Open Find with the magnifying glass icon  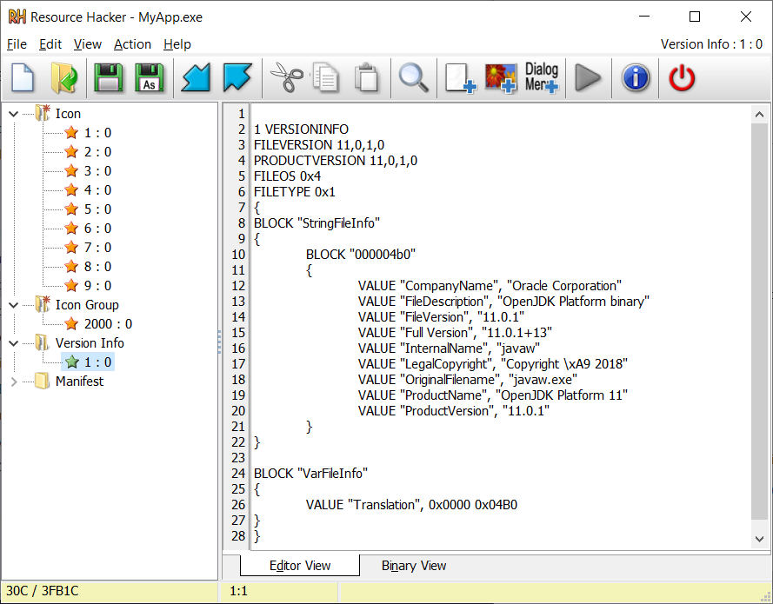click(413, 78)
